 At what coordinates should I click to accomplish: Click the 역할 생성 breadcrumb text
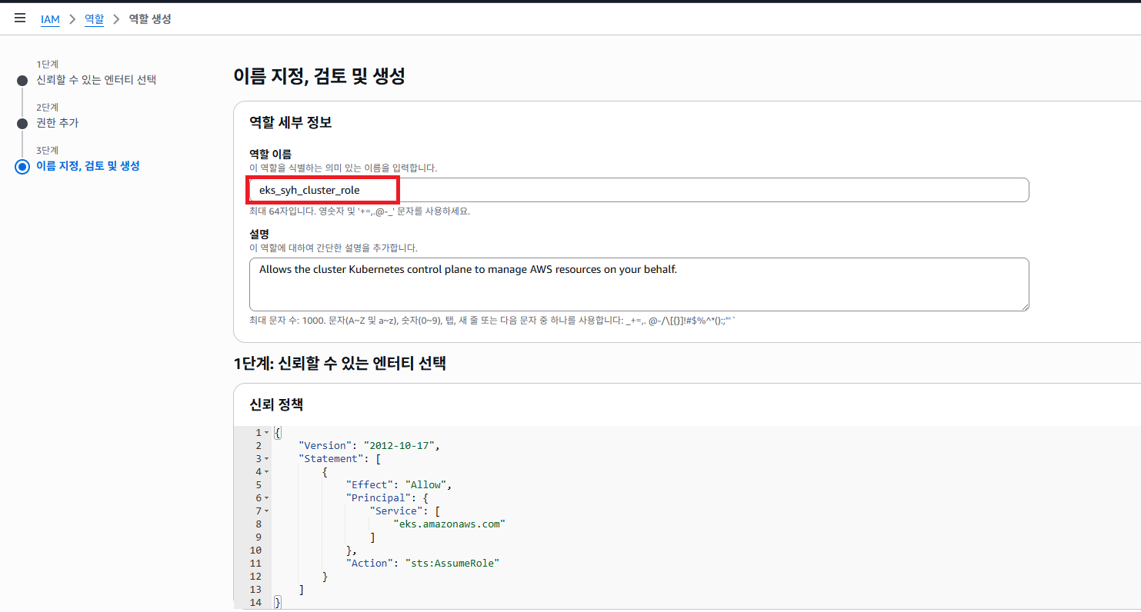point(150,19)
